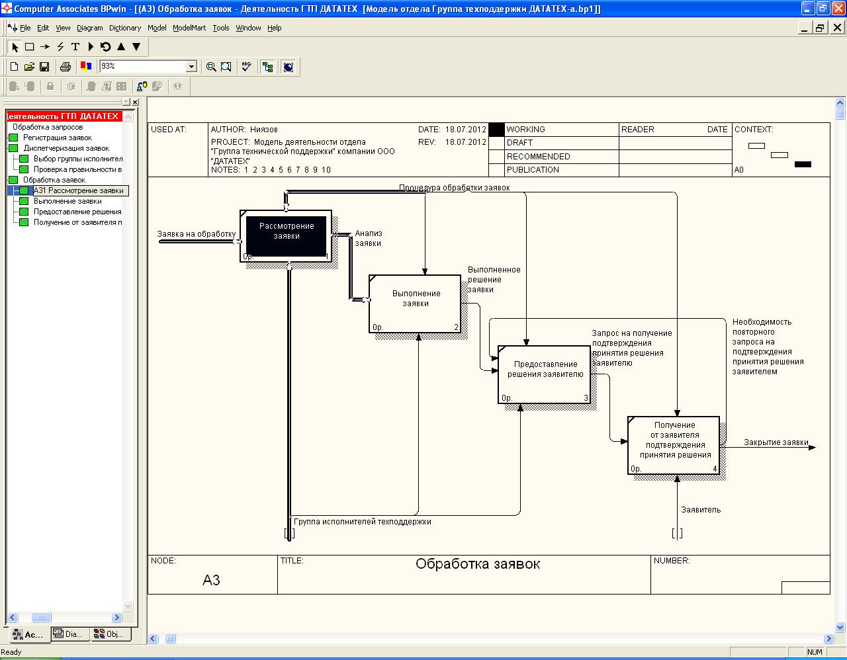Select Диспетчеризация заявок tree node
847x660 pixels.
(x=66, y=148)
